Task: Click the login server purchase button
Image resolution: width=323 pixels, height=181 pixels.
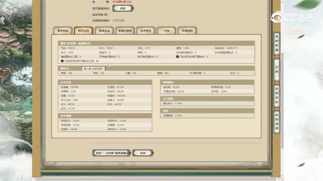Action: point(111,153)
